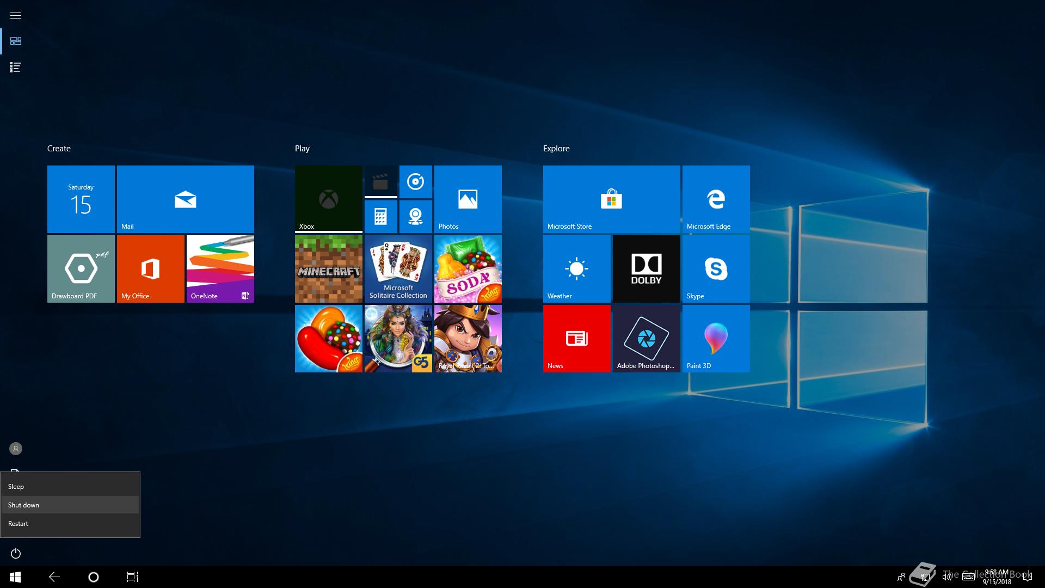1045x588 pixels.
Task: Click the Explore group heading
Action: 556,149
